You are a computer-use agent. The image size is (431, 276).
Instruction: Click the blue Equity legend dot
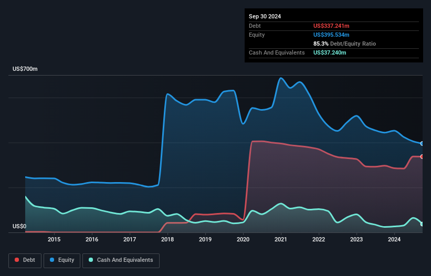52,260
